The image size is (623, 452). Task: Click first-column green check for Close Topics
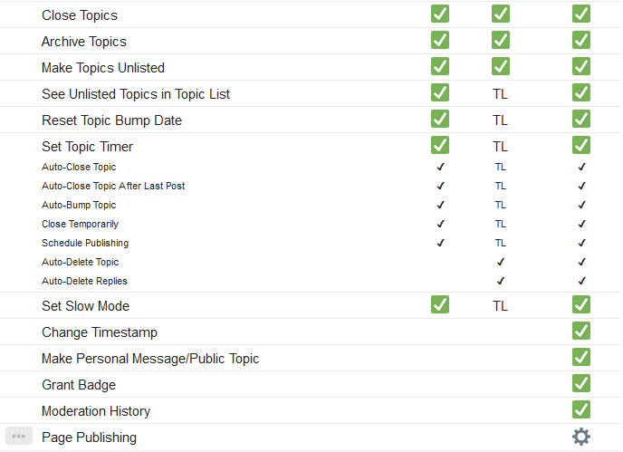[440, 14]
